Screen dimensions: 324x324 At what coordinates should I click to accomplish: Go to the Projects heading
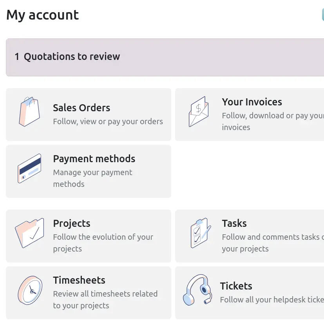click(x=71, y=223)
